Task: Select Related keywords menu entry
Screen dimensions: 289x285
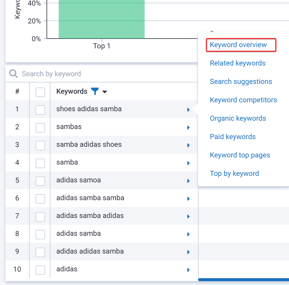Action: click(x=237, y=63)
